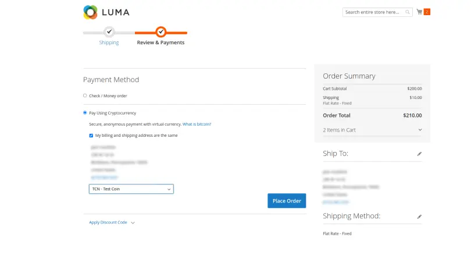Click Review & Payments step checkmark circle
Image resolution: width=471 pixels, height=262 pixels.
point(161,32)
